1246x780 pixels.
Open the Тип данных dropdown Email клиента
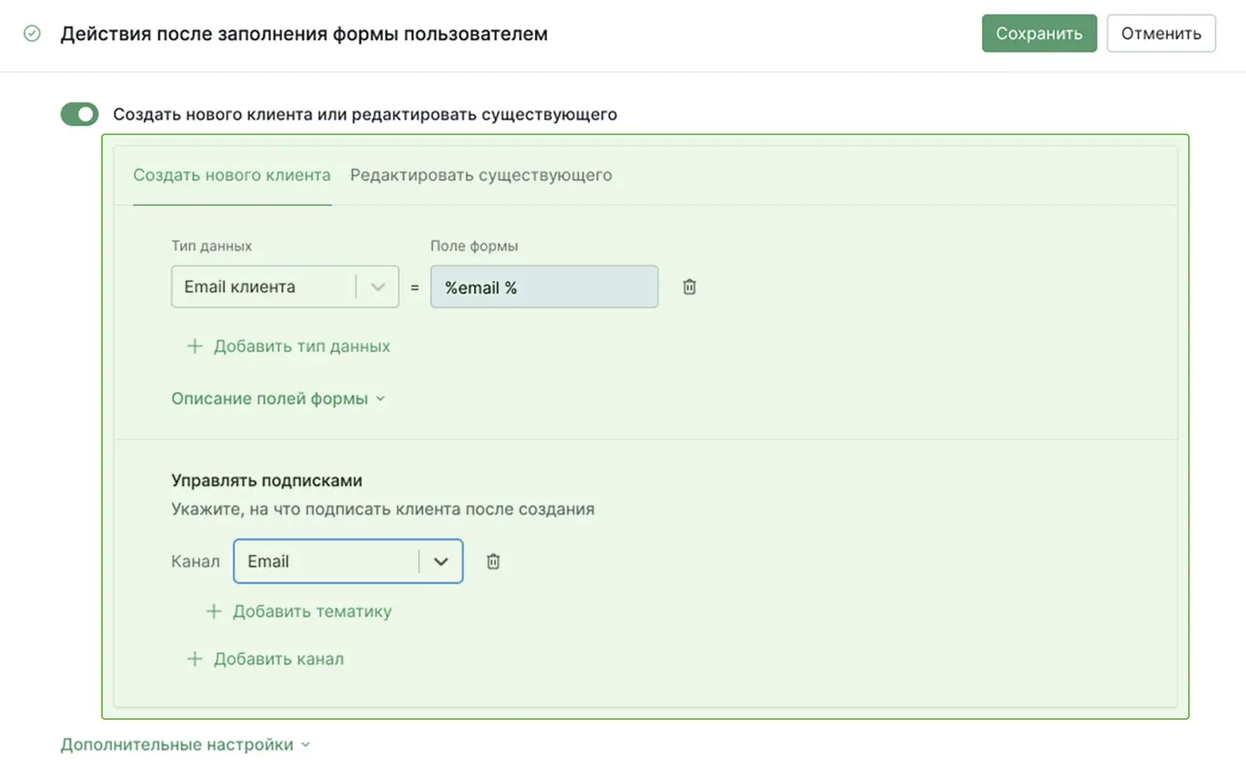tap(285, 287)
